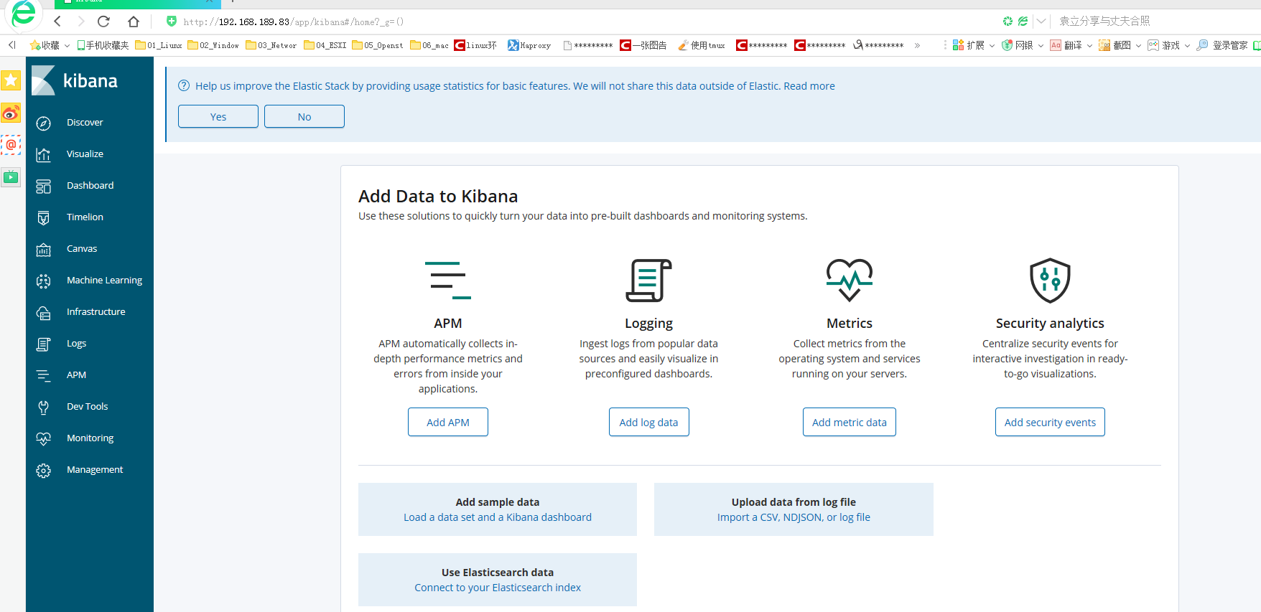1261x612 pixels.
Task: Select Monitoring in the sidebar menu
Action: tap(90, 438)
